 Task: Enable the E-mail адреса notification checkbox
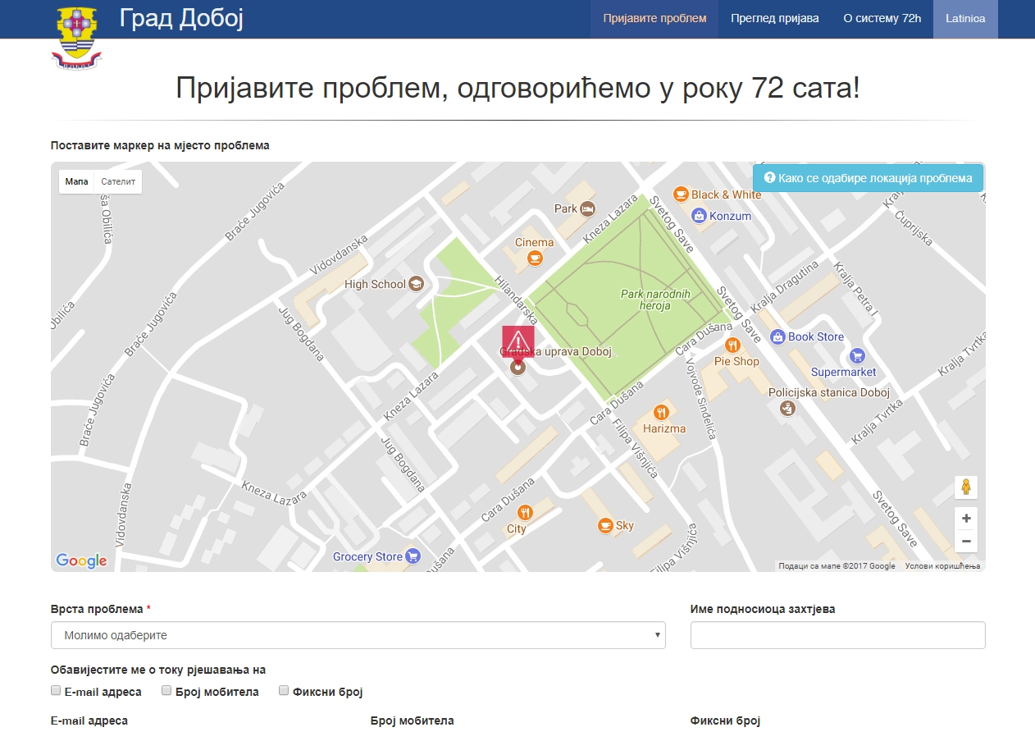[54, 690]
